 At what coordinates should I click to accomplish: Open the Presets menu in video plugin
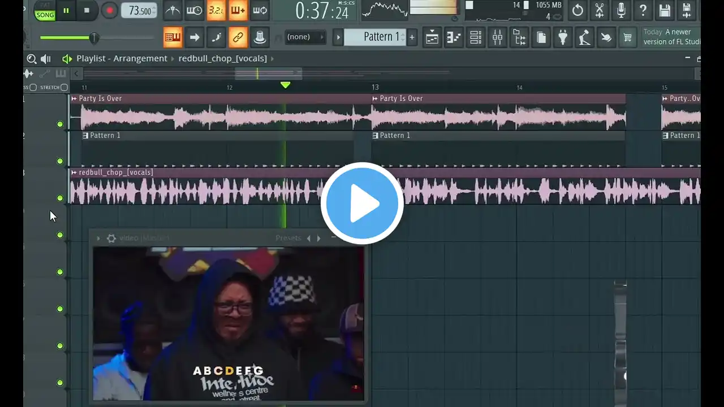pos(288,238)
